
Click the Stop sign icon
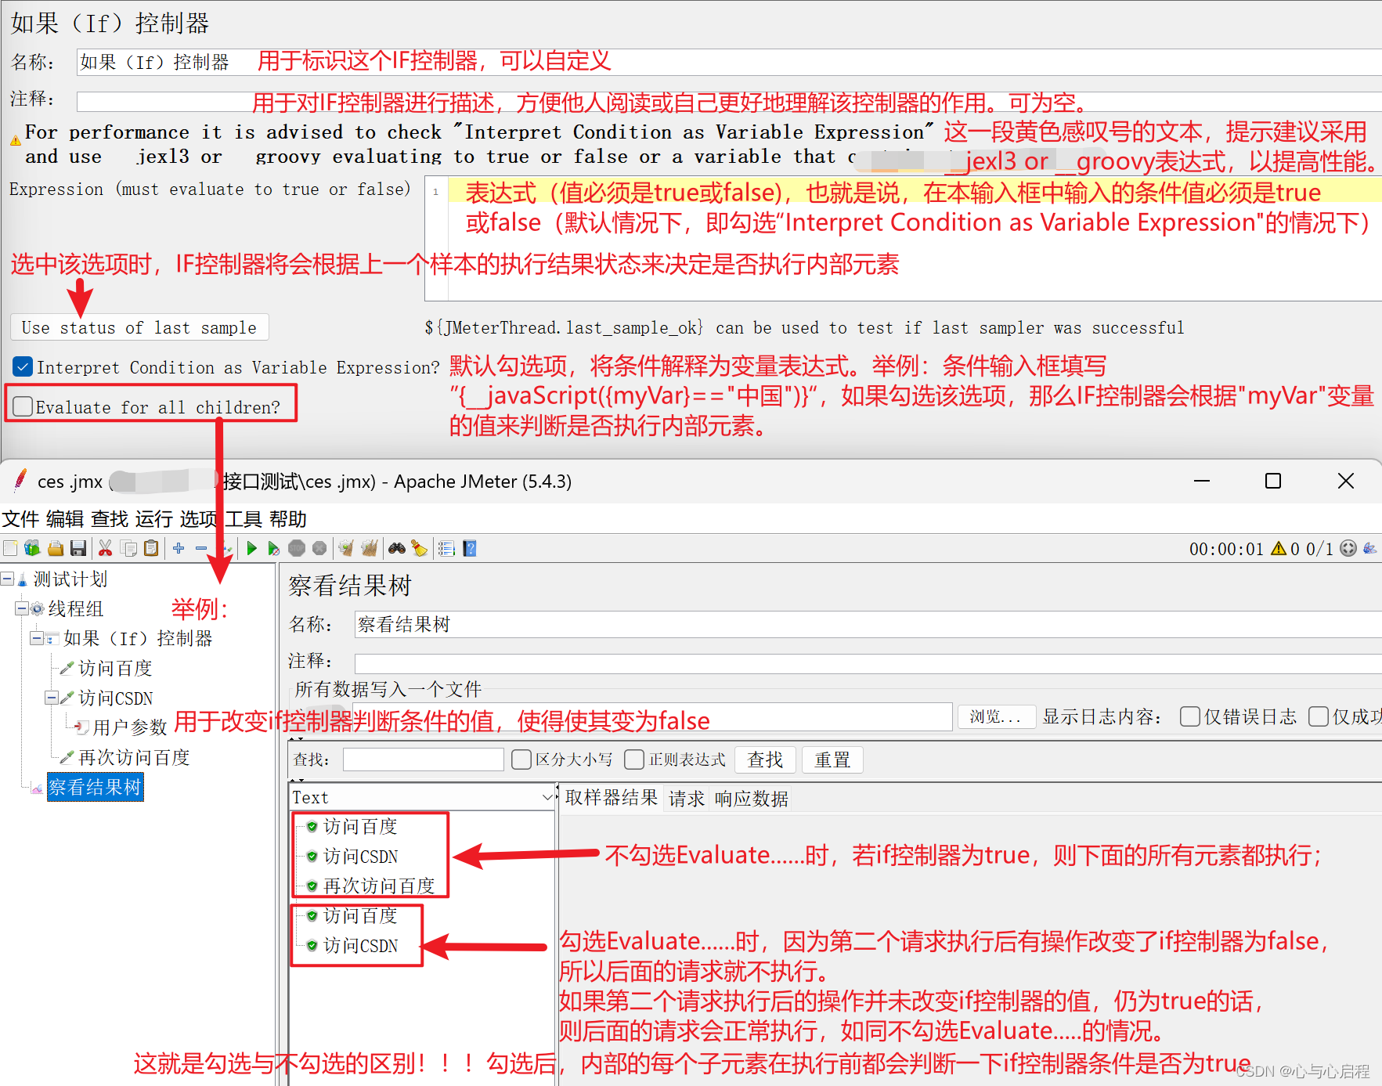297,548
